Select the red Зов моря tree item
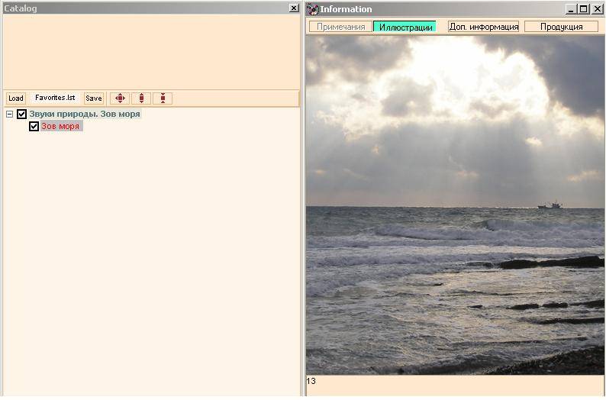 tap(61, 127)
